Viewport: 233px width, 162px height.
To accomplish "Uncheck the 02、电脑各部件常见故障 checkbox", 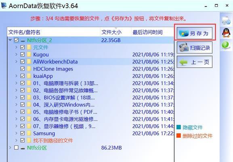I will click(x=23, y=90).
